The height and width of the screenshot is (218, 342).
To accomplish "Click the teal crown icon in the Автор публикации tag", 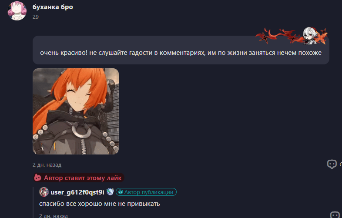I will click(120, 192).
